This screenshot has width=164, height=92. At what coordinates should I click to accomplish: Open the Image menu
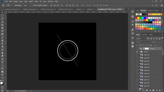click(15, 2)
